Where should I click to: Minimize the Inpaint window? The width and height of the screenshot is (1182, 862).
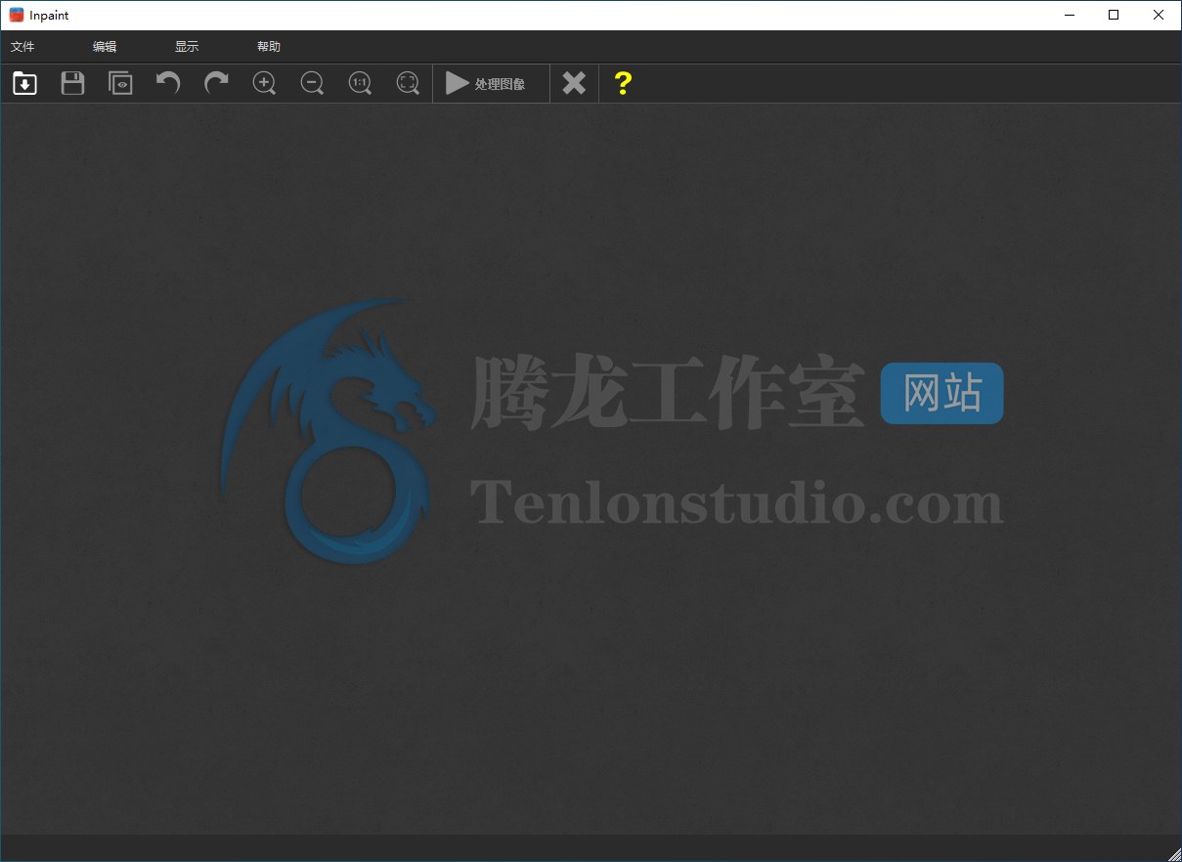(1069, 15)
